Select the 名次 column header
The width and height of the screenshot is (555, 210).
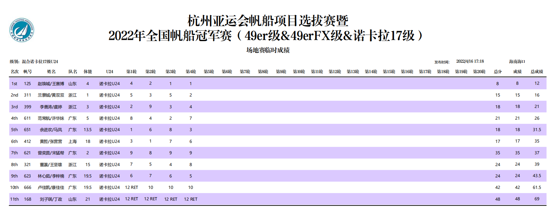[15, 72]
